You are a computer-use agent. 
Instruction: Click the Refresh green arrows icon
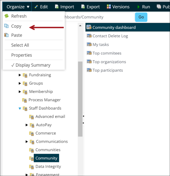tap(7, 16)
